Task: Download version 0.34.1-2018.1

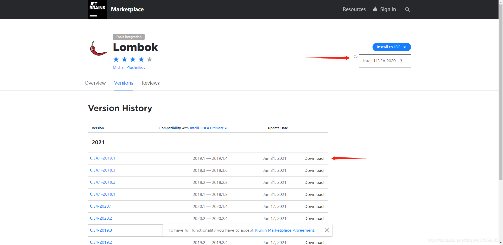Action: (x=314, y=195)
